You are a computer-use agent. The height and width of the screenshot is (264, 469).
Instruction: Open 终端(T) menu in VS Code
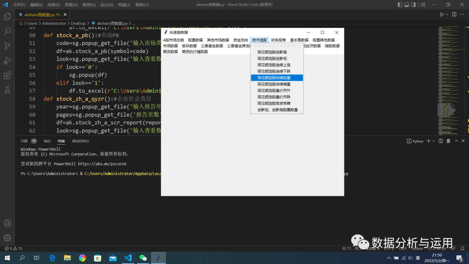124,5
